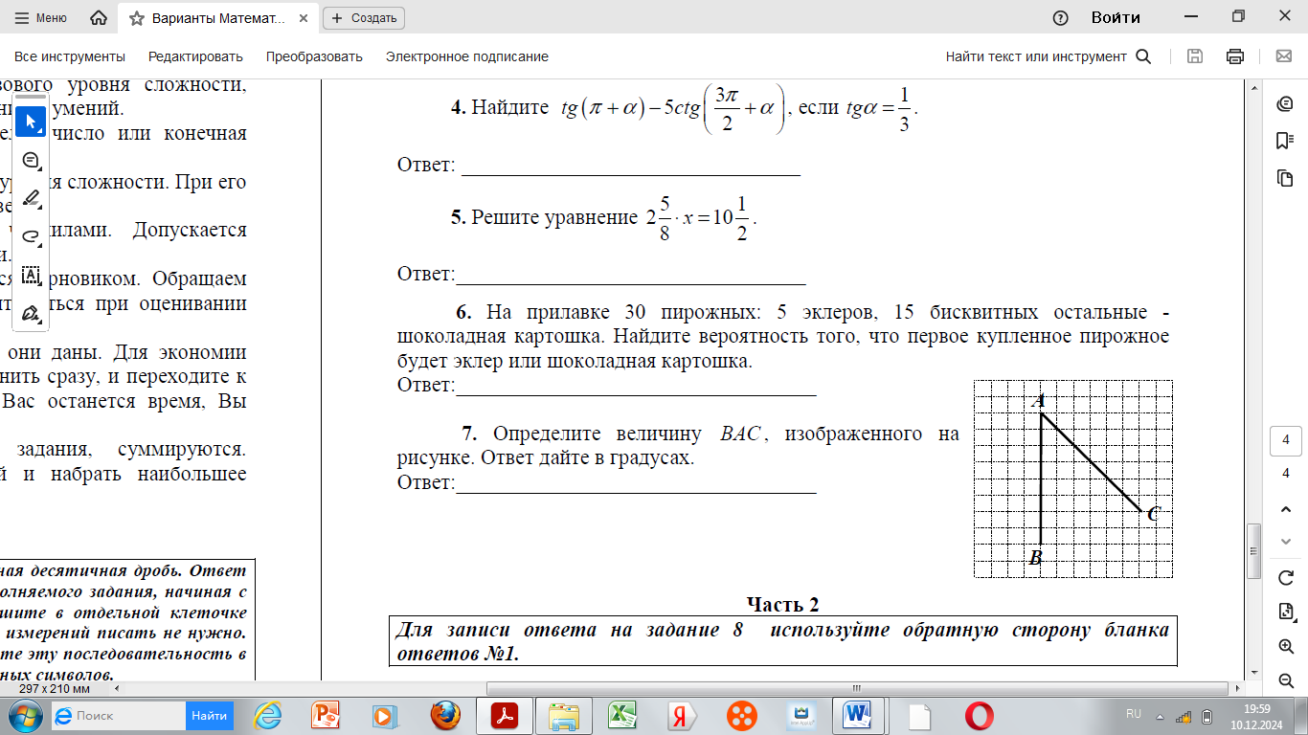
Task: Zoom out with magnifier minus
Action: 1285,680
